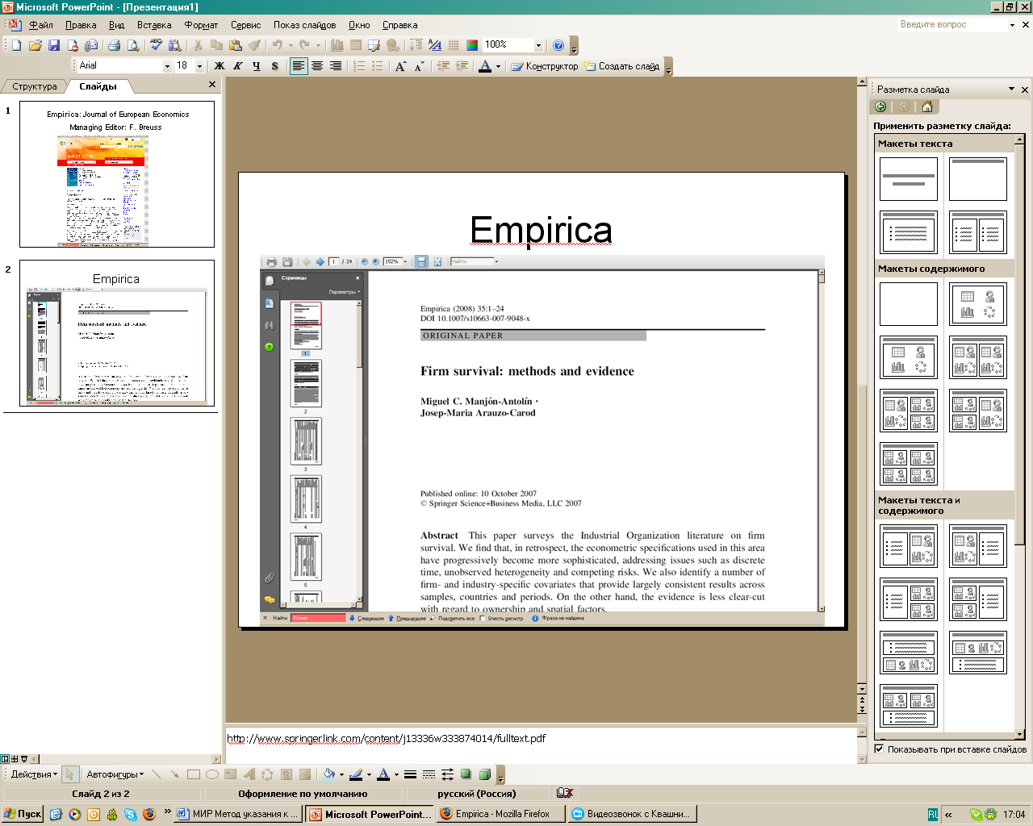Click the Конструктор button
This screenshot has width=1033, height=826.
click(x=545, y=66)
